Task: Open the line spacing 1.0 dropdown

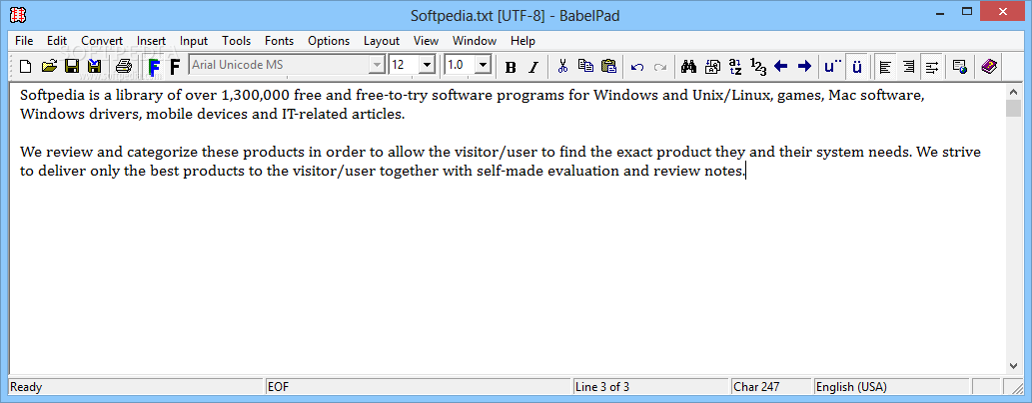Action: coord(484,65)
